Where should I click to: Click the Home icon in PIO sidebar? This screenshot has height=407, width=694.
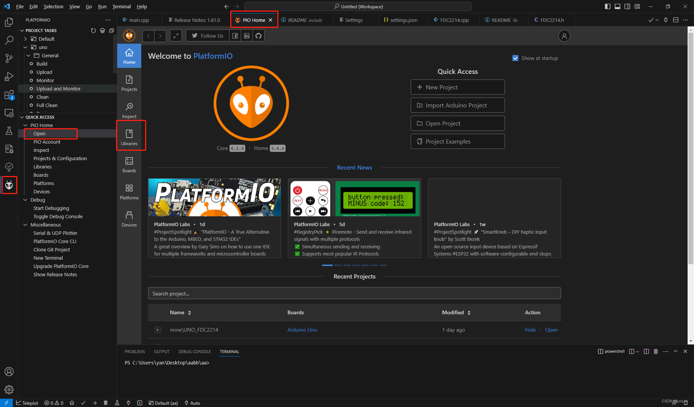coord(129,56)
